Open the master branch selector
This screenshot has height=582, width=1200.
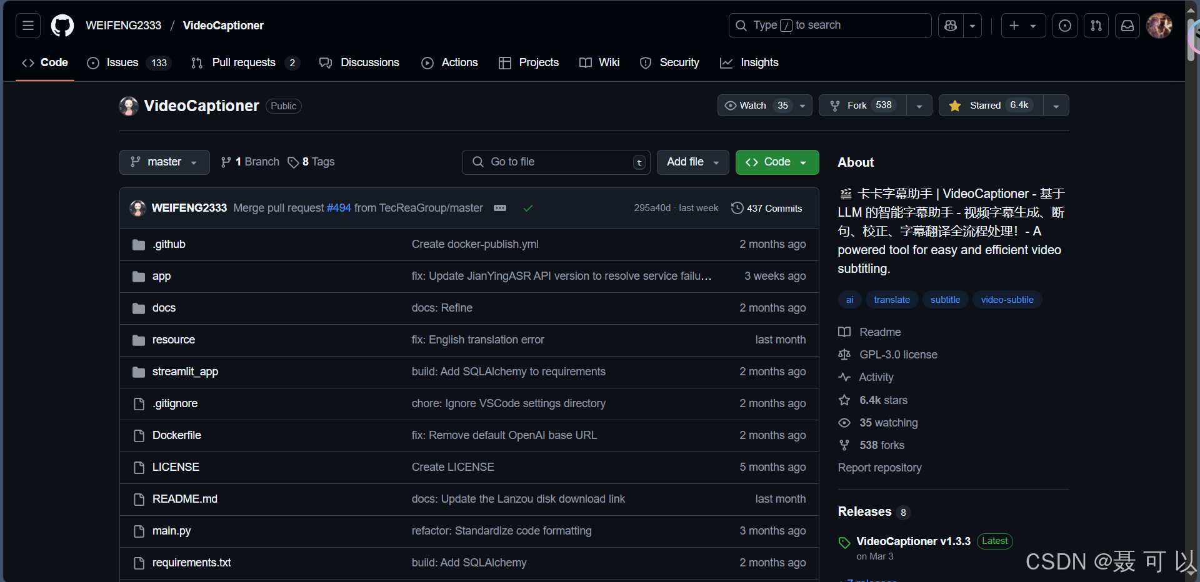164,162
